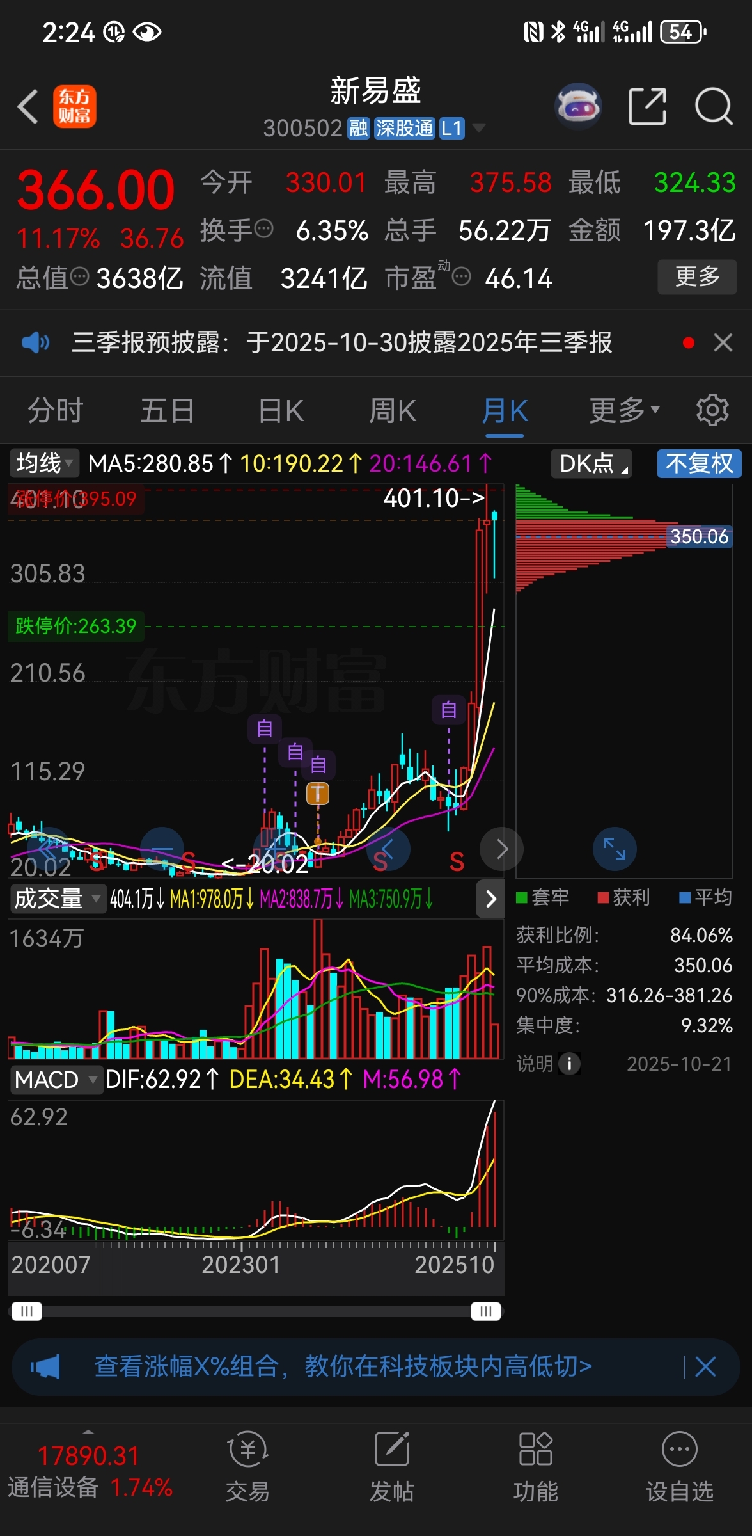Tap the L1 level tag
The width and height of the screenshot is (752, 1536).
(x=451, y=128)
